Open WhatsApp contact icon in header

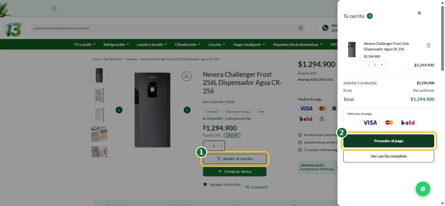[x=325, y=28]
